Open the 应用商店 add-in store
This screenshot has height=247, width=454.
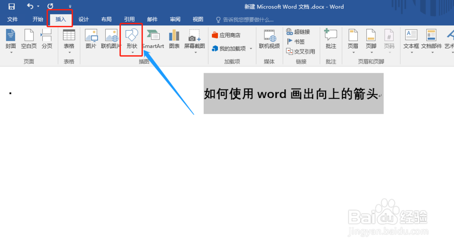coord(226,35)
